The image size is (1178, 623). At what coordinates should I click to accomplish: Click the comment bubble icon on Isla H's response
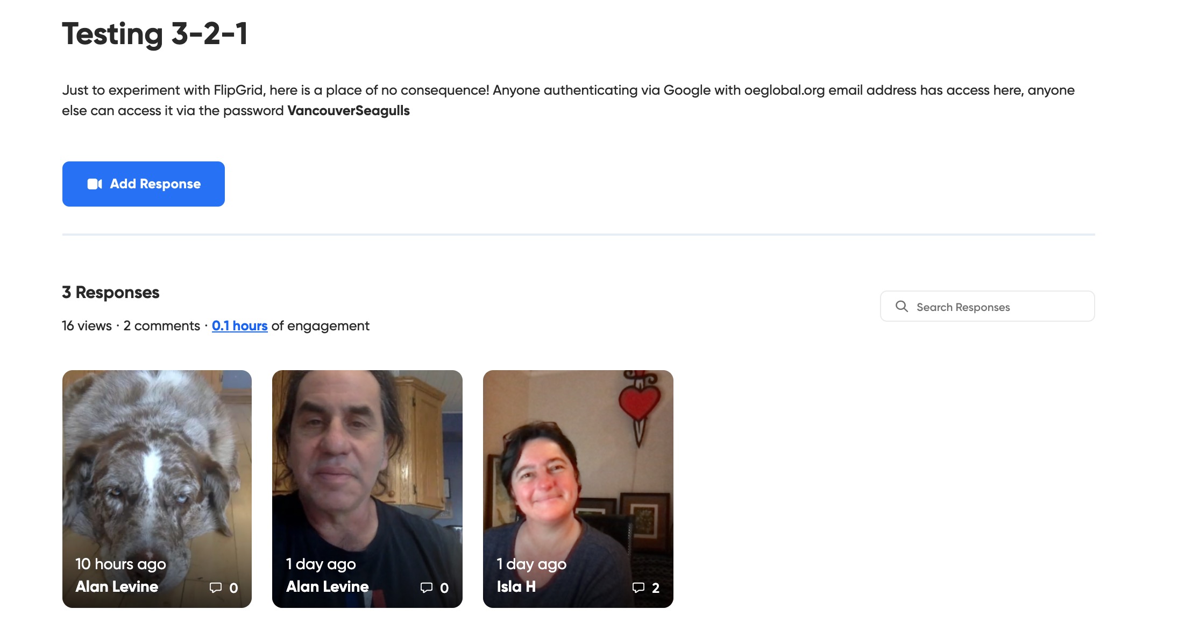point(638,587)
